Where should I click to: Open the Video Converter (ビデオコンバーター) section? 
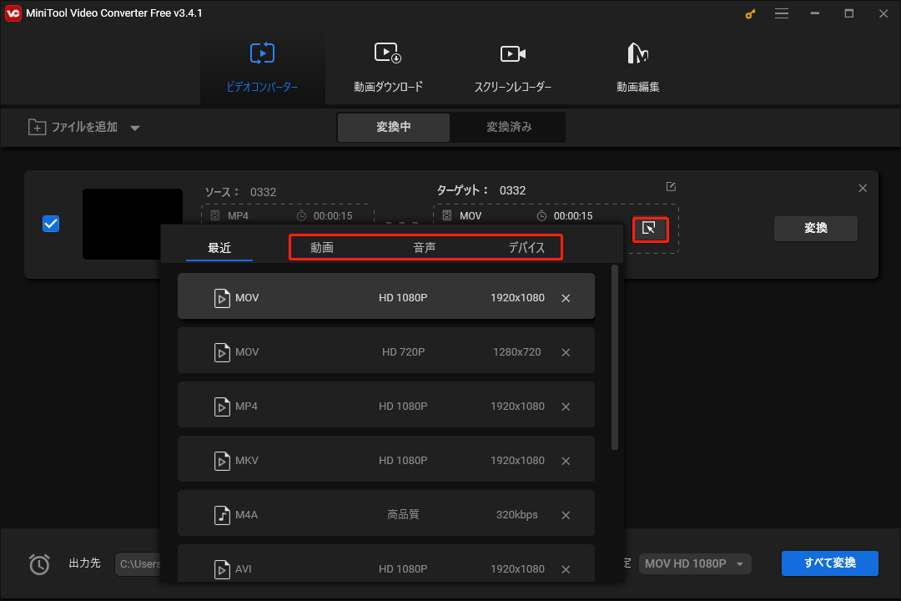coord(262,68)
